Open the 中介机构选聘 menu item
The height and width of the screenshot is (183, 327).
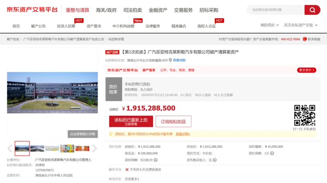click(123, 26)
